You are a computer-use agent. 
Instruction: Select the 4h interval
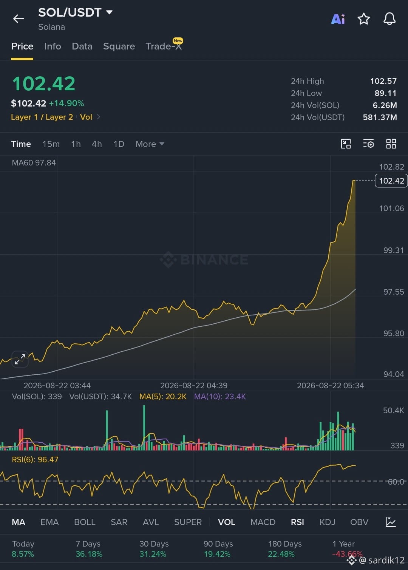pos(97,144)
